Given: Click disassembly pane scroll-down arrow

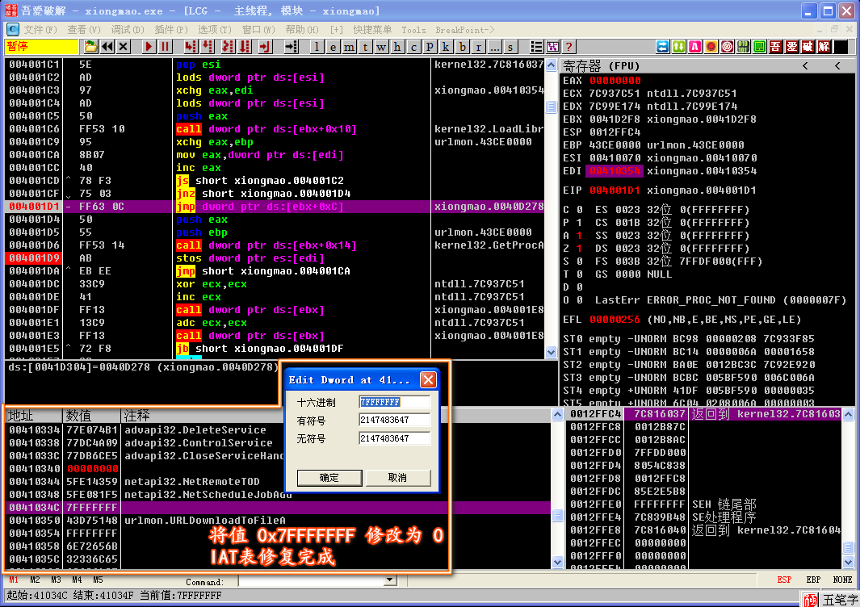Looking at the screenshot, I should [552, 352].
